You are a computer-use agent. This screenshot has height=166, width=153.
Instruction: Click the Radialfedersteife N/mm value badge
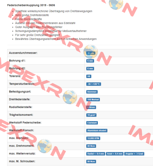pos(91,107)
